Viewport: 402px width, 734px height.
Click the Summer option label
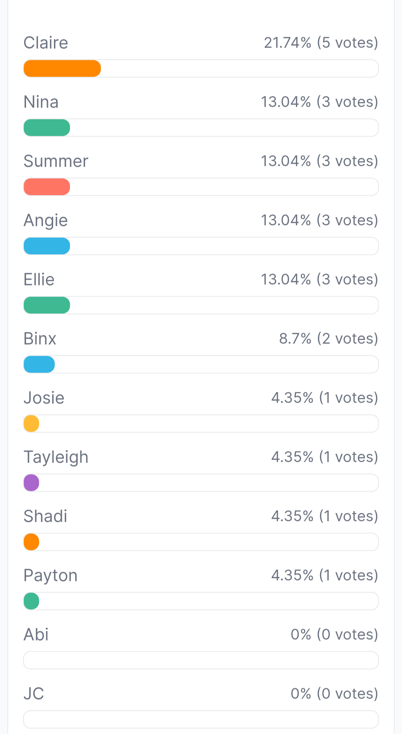coord(56,161)
